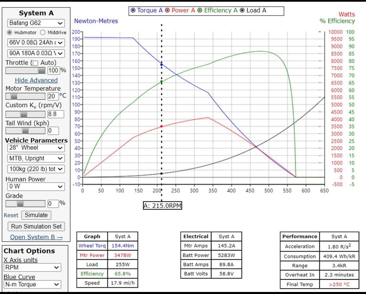Toggle the Efficiency A curve radio
This screenshot has width=366, height=294.
[200, 11]
